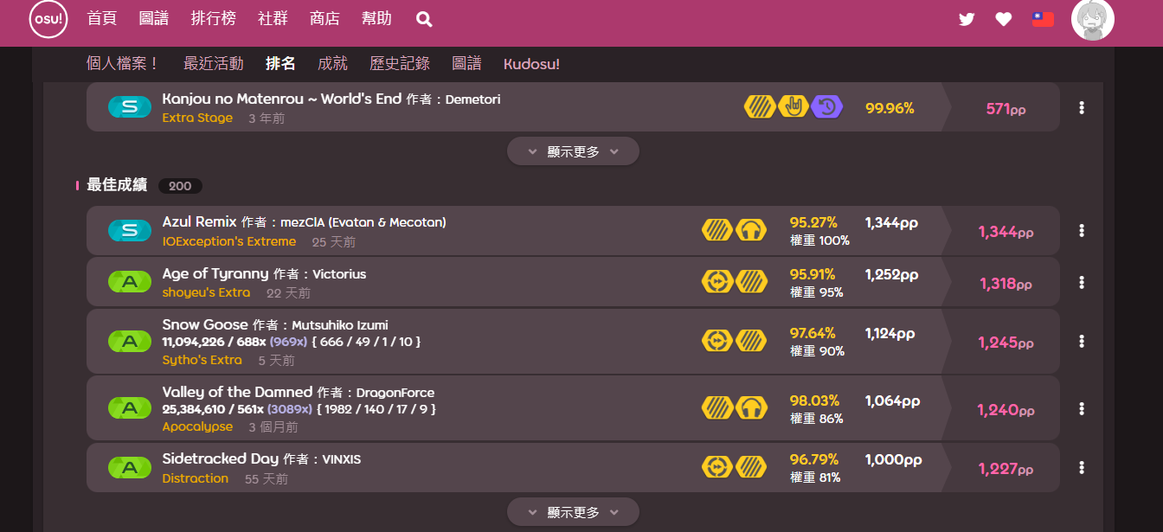Click Double Time icon on Snow Goose
This screenshot has width=1163, height=532.
717,341
